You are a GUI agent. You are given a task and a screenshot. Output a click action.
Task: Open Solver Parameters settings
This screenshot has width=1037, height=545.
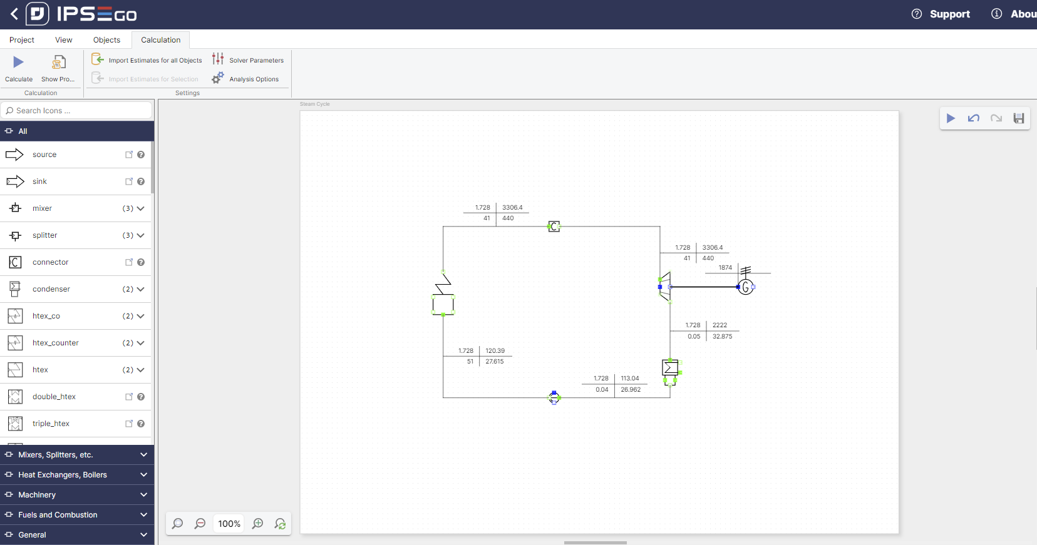point(249,60)
